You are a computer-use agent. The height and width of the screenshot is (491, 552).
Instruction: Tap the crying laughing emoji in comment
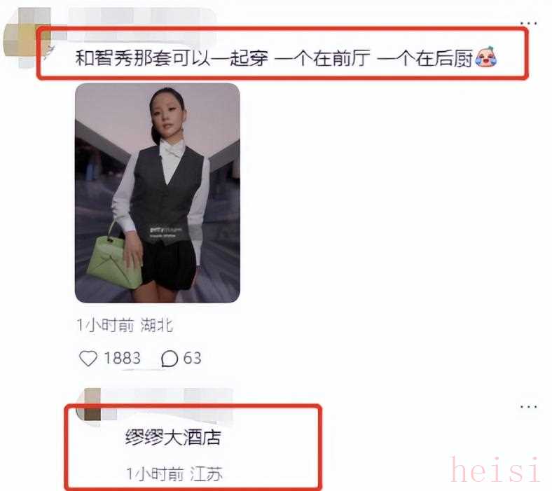(x=486, y=57)
